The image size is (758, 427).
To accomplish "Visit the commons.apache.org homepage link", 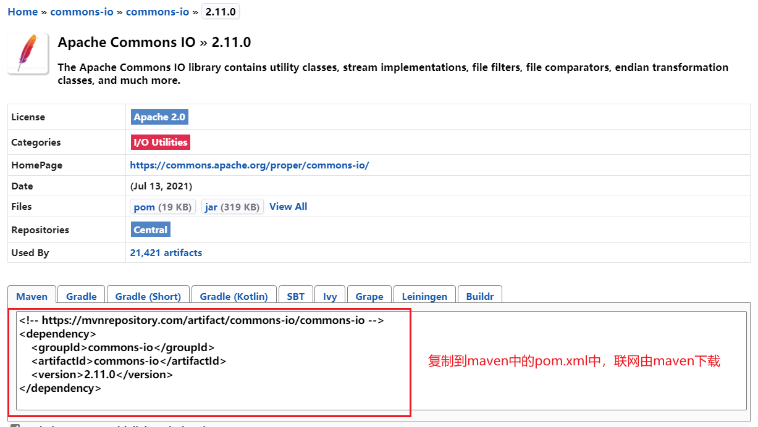I will point(249,165).
